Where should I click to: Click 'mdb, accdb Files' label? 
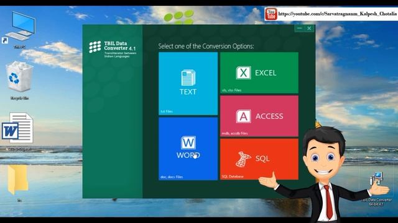pyautogui.click(x=234, y=133)
